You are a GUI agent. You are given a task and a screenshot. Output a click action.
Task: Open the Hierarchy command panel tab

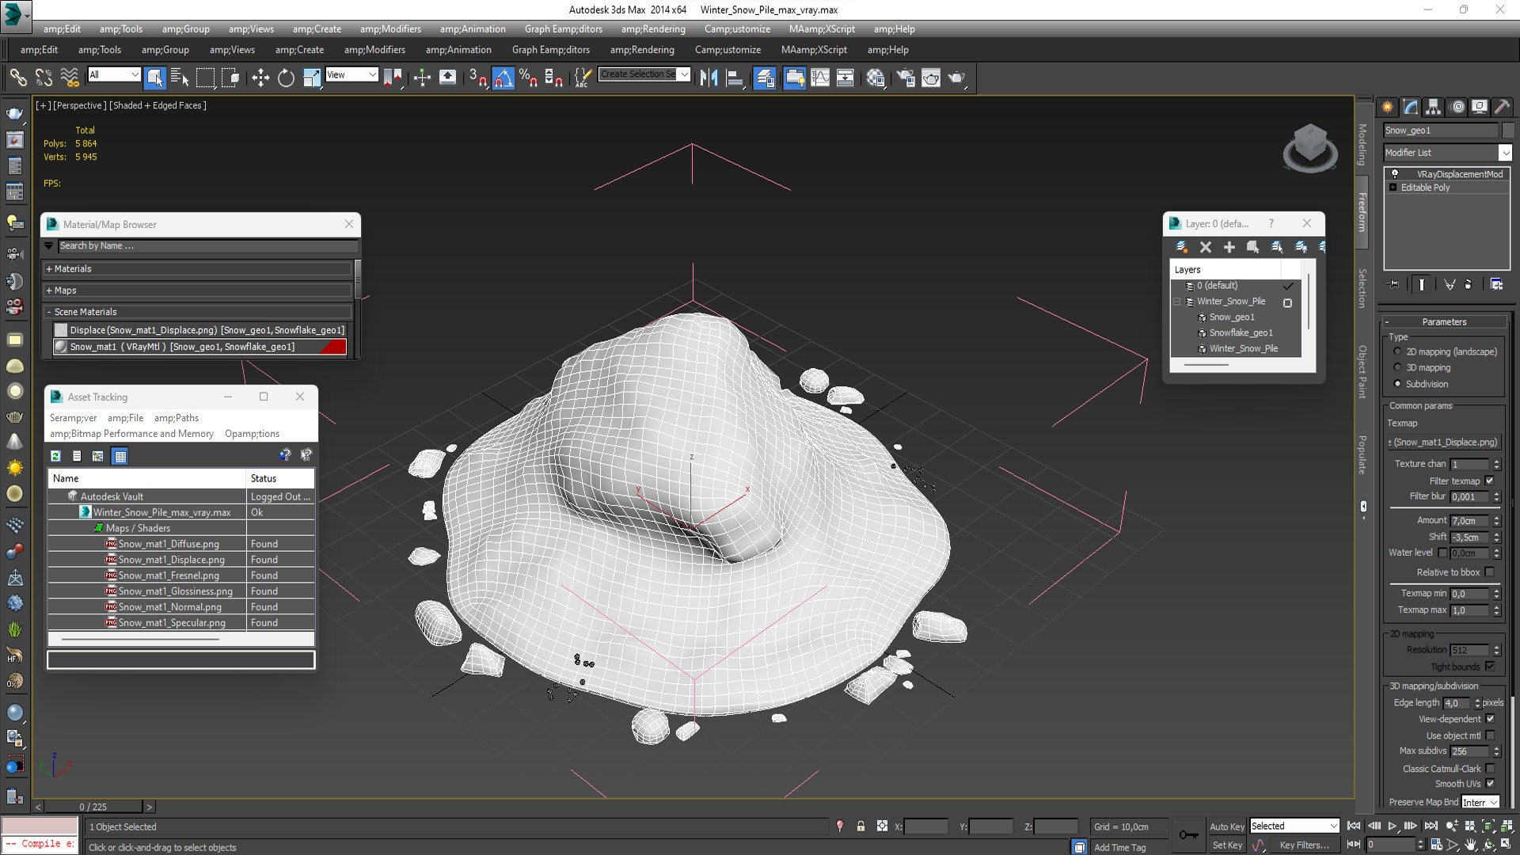pyautogui.click(x=1433, y=107)
